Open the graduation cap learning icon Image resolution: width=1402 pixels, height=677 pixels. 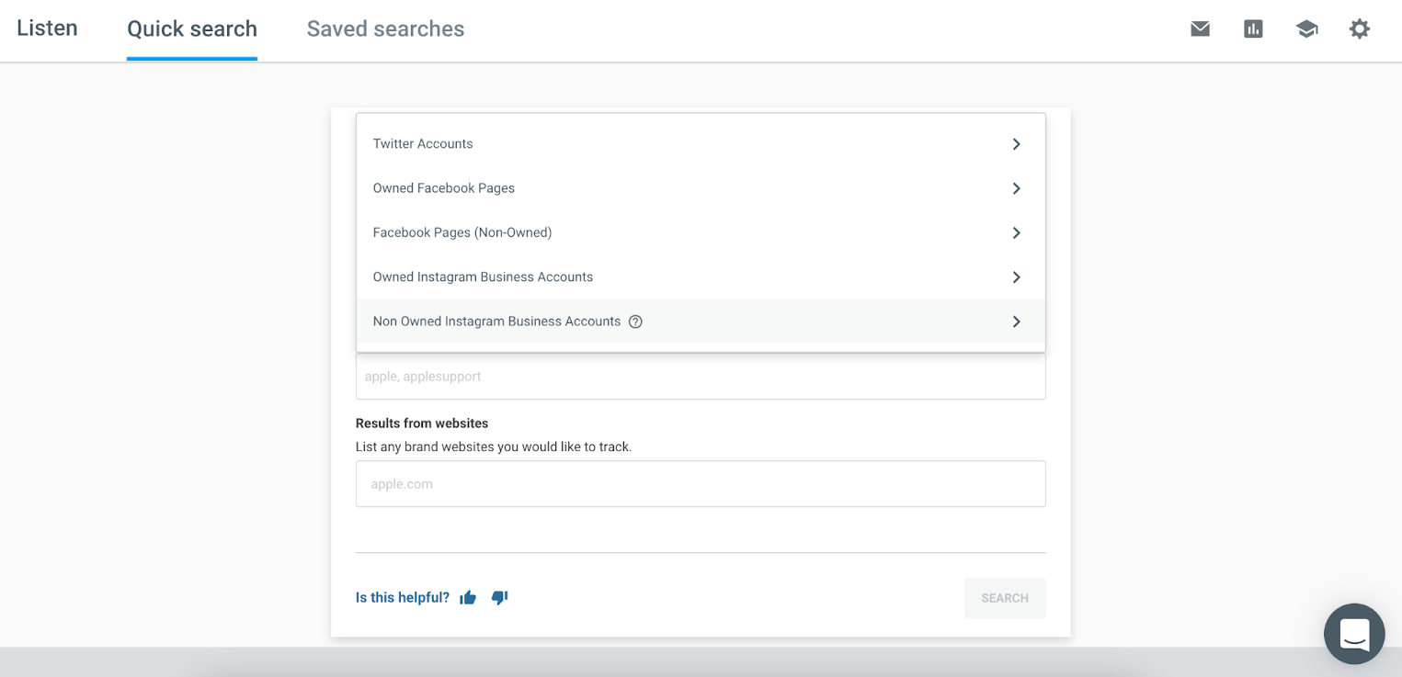(x=1306, y=28)
